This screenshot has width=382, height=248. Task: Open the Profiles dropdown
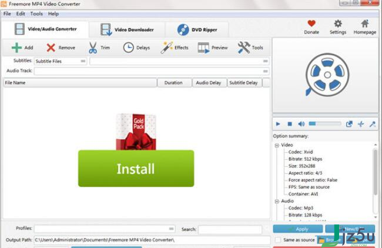click(x=105, y=229)
